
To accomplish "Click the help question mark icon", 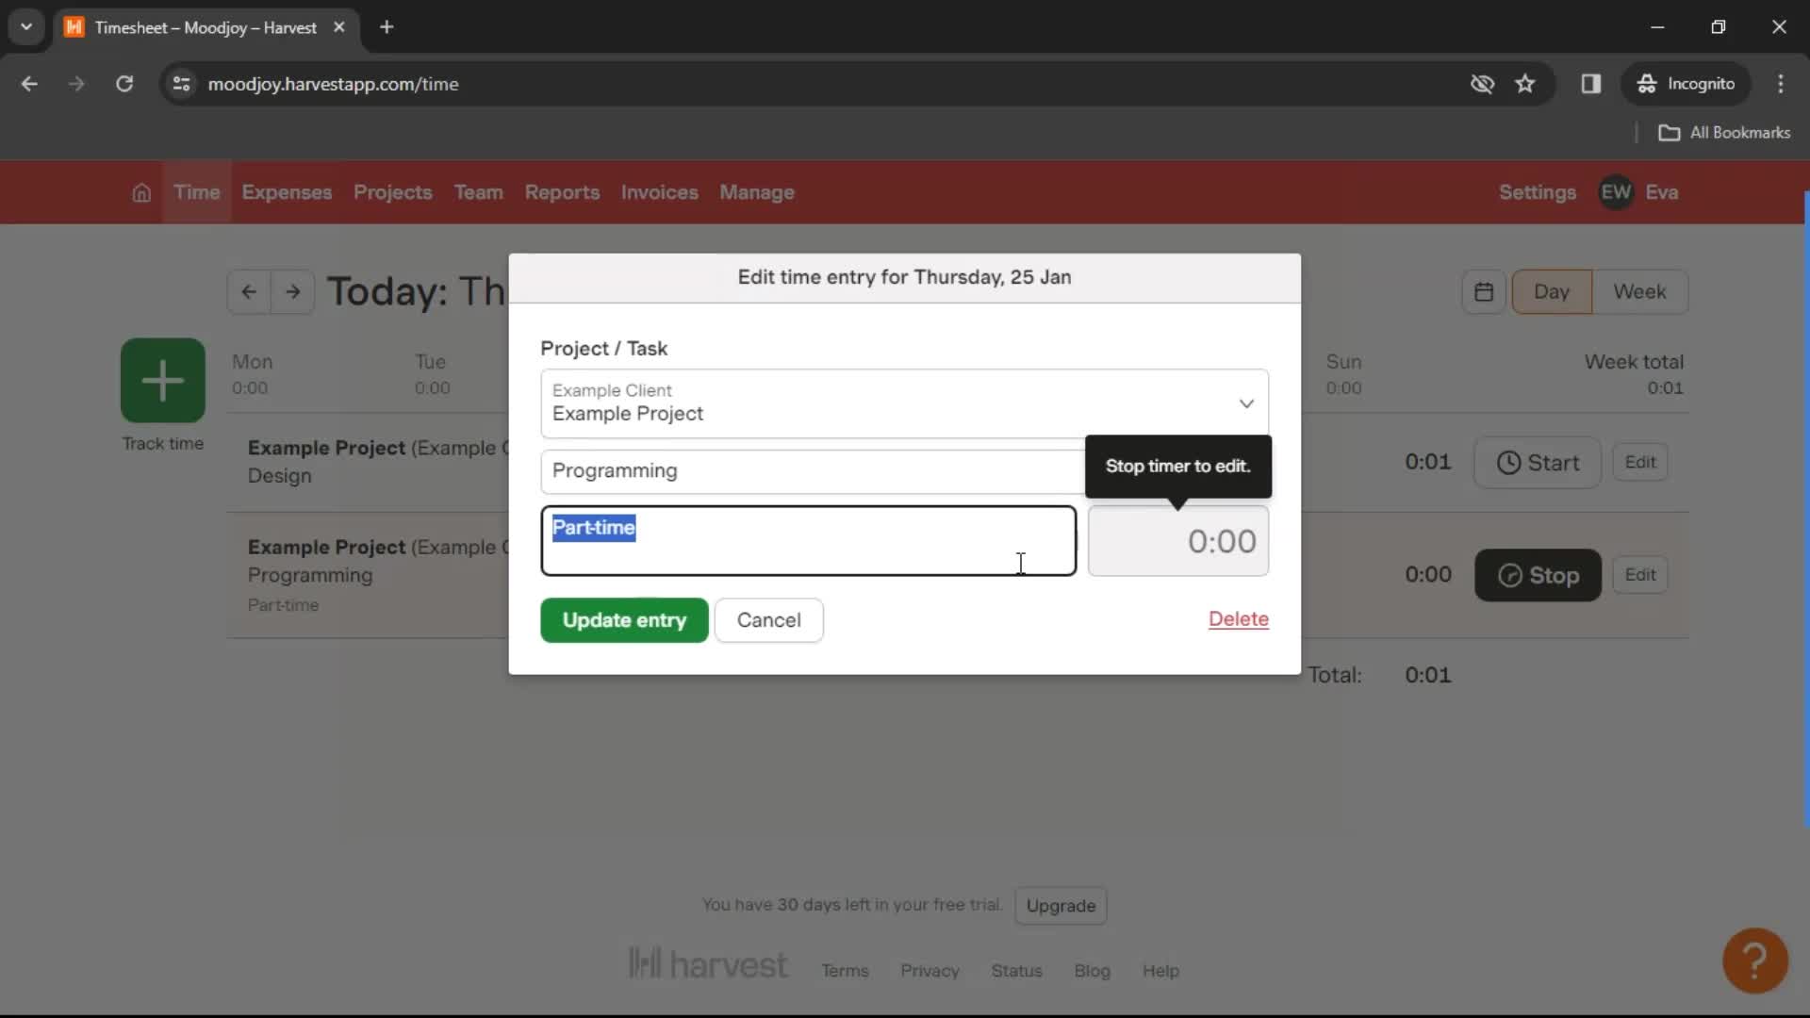I will click(1756, 959).
